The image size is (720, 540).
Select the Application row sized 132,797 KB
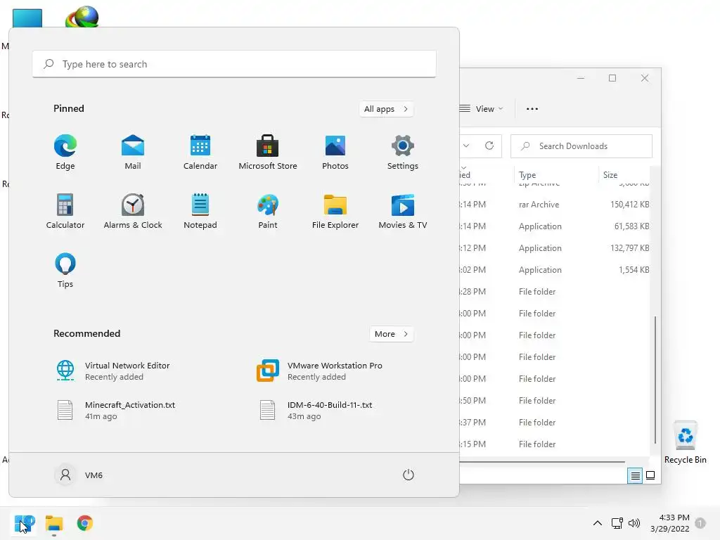[x=555, y=248]
